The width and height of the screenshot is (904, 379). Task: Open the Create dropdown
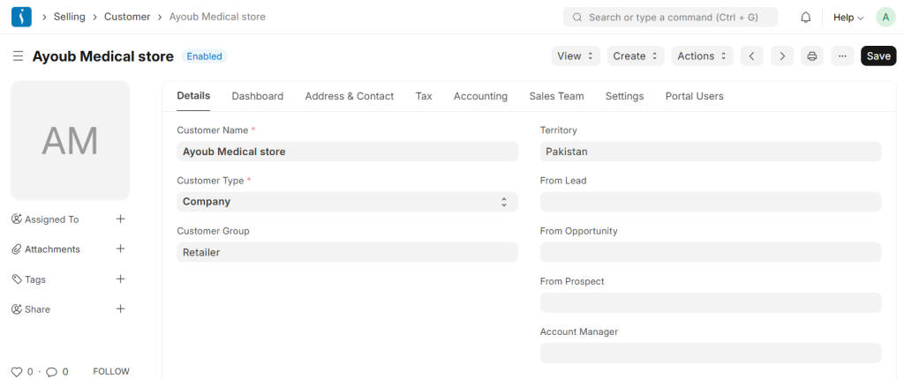pos(636,56)
